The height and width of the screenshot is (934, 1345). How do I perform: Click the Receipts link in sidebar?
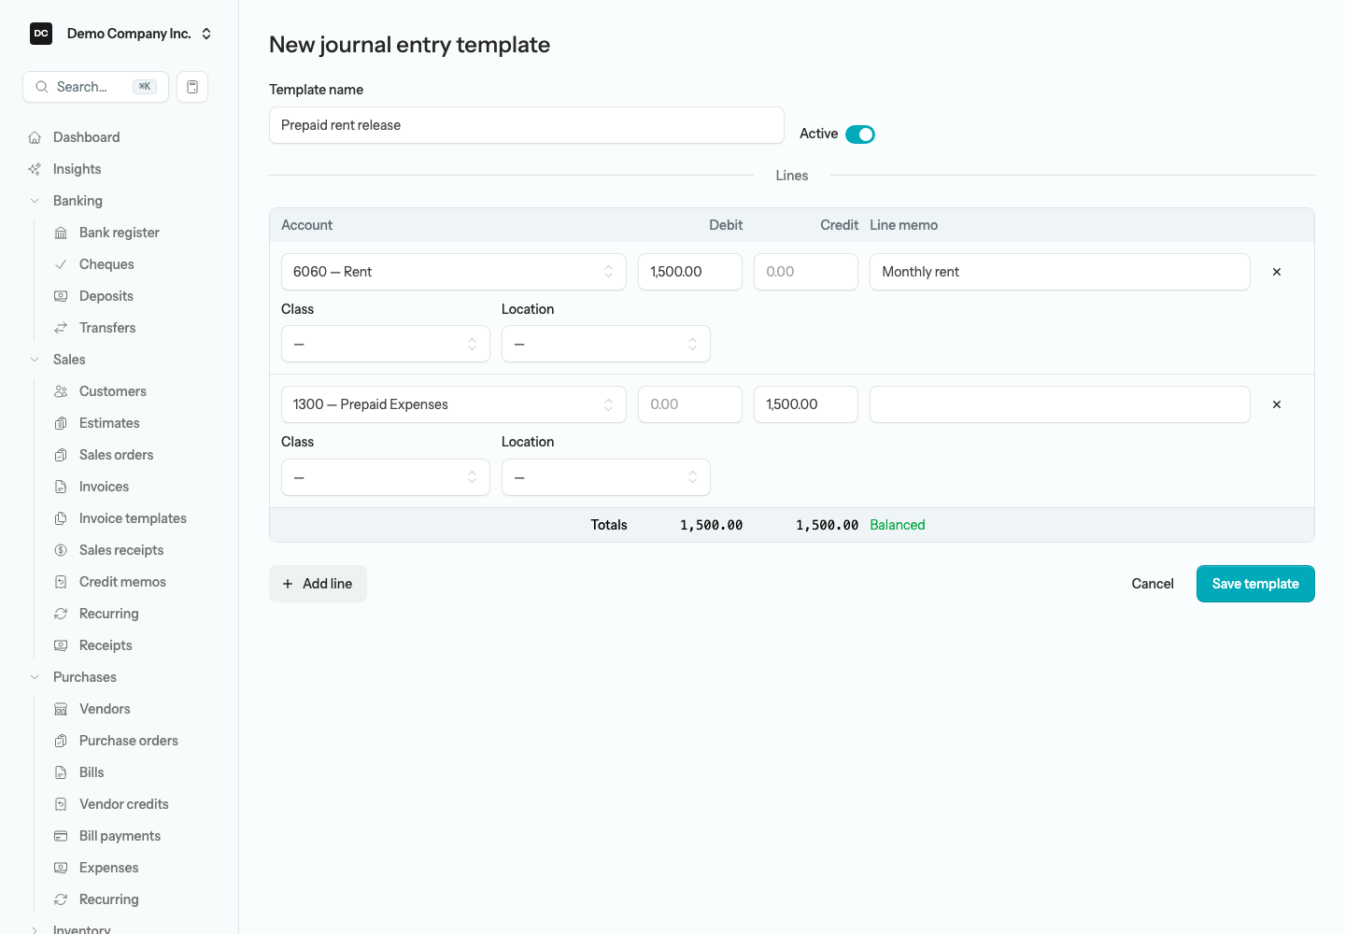[x=106, y=645]
